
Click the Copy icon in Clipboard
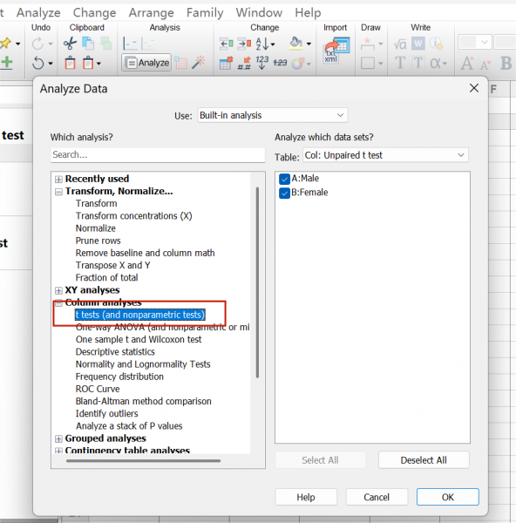pyautogui.click(x=88, y=44)
